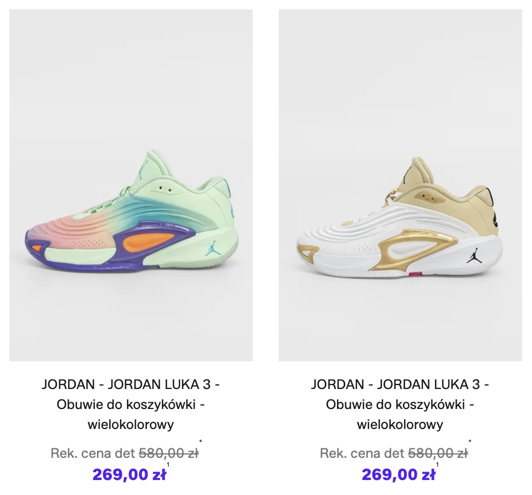The image size is (532, 495).
Task: Select the right product's 269,00 zł sale price
Action: tap(398, 474)
